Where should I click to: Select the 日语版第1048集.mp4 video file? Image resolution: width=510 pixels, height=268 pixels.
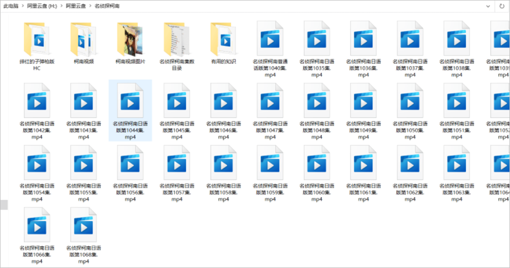click(x=317, y=111)
